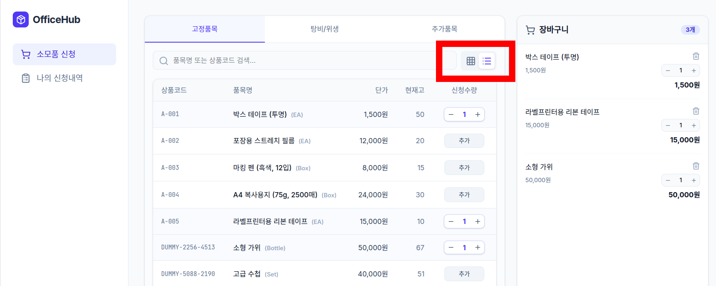716x286 pixels.
Task: Click the 40,000원 price cell
Action: (373, 274)
